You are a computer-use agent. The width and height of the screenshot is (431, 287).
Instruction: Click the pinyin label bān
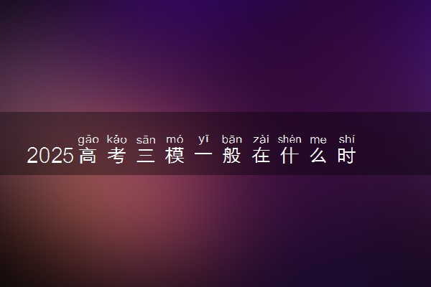232,139
